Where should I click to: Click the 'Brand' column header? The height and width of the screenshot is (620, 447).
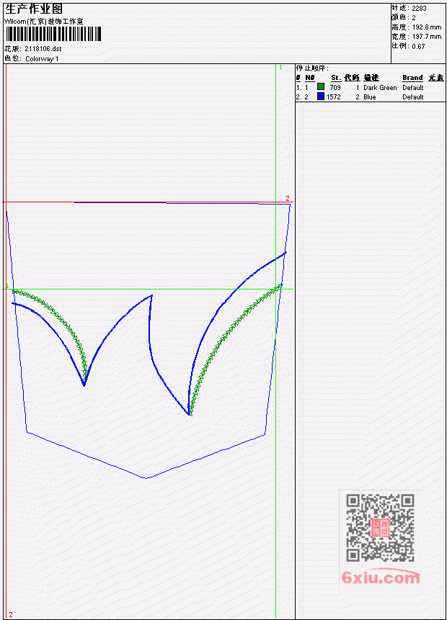412,78
